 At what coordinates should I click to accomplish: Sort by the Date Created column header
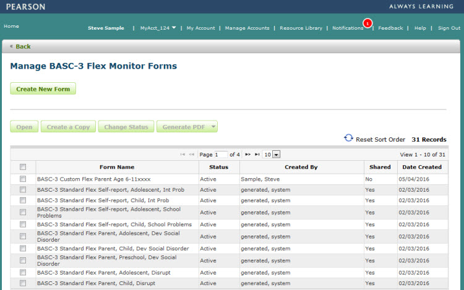pyautogui.click(x=422, y=167)
